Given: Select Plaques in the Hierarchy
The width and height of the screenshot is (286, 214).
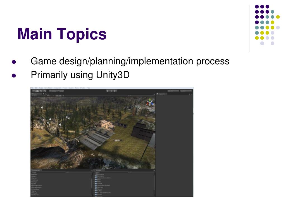Looking at the screenshot, I should point(35,193).
